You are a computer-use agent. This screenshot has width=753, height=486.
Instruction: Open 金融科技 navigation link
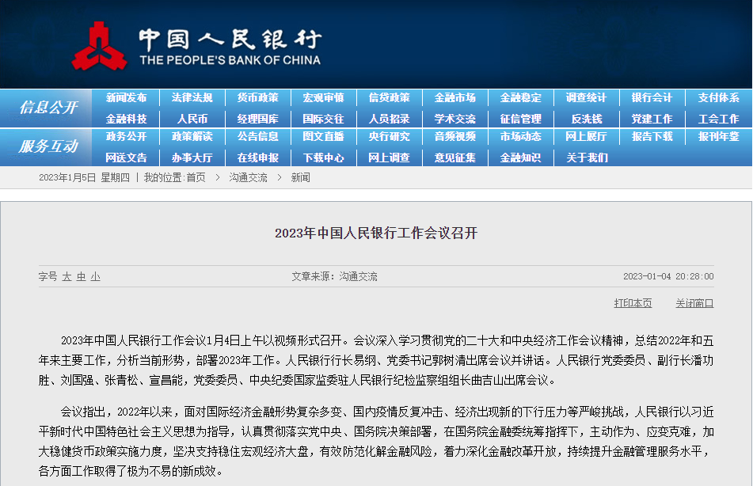click(x=127, y=119)
